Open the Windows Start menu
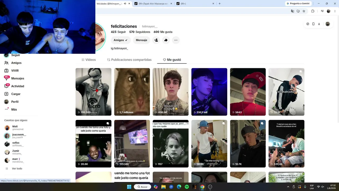This screenshot has width=339, height=191. pyautogui.click(x=129, y=187)
